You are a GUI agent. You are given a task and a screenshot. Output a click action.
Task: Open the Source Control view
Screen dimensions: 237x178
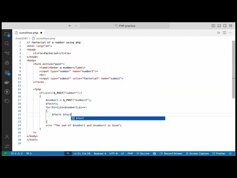click(x=7, y=53)
